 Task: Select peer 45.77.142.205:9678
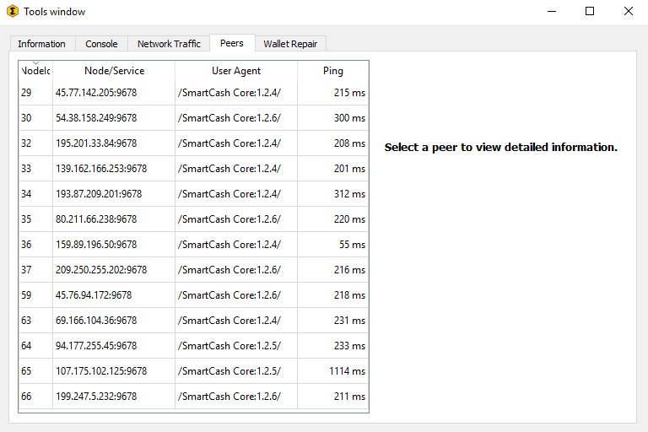pyautogui.click(x=193, y=93)
